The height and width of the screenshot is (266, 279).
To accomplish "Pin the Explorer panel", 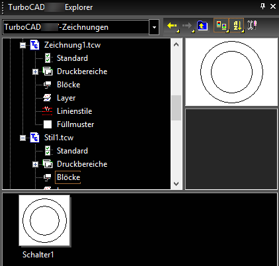I will pos(262,7).
